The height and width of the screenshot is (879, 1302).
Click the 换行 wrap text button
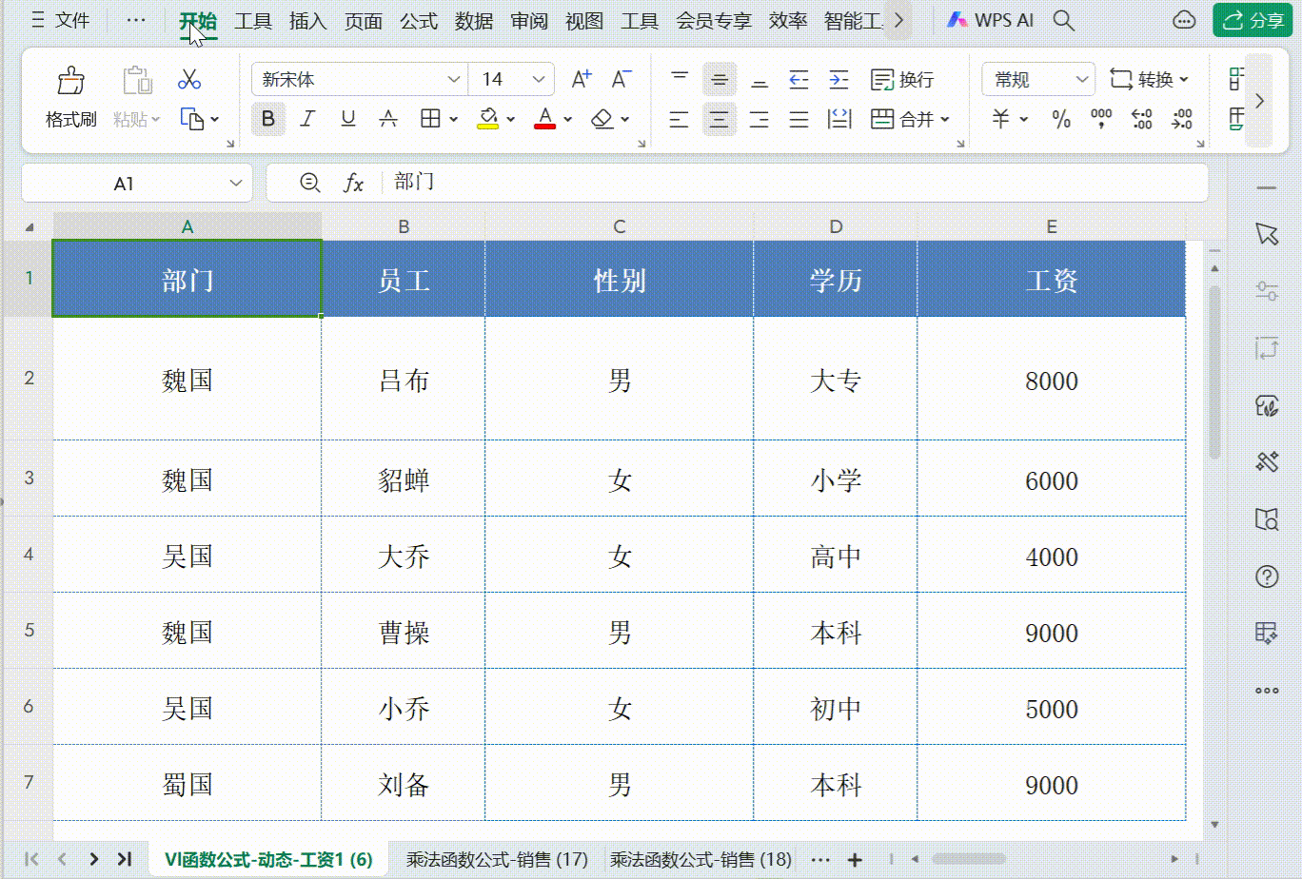click(x=902, y=80)
